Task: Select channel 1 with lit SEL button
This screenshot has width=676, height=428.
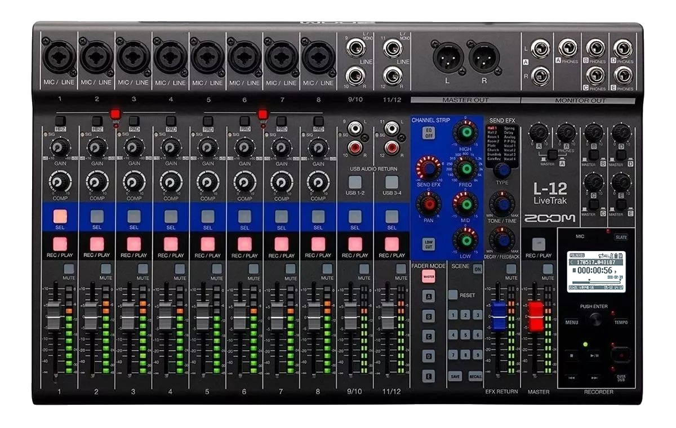Action: [60, 217]
